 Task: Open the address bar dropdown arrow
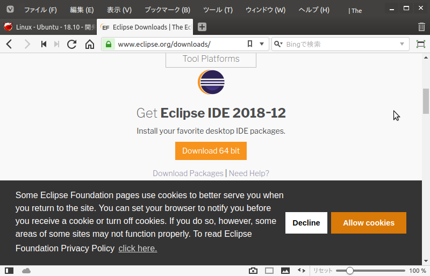pos(262,44)
